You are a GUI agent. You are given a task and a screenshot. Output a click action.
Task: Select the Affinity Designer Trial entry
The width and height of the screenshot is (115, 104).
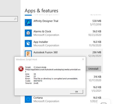(46, 21)
